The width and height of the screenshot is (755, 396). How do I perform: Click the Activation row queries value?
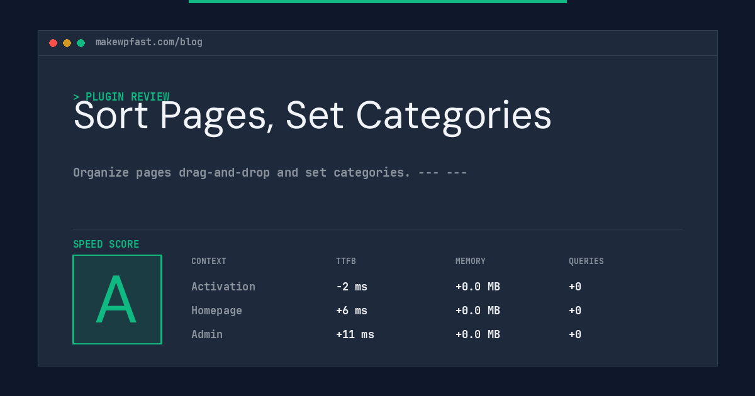(x=575, y=287)
